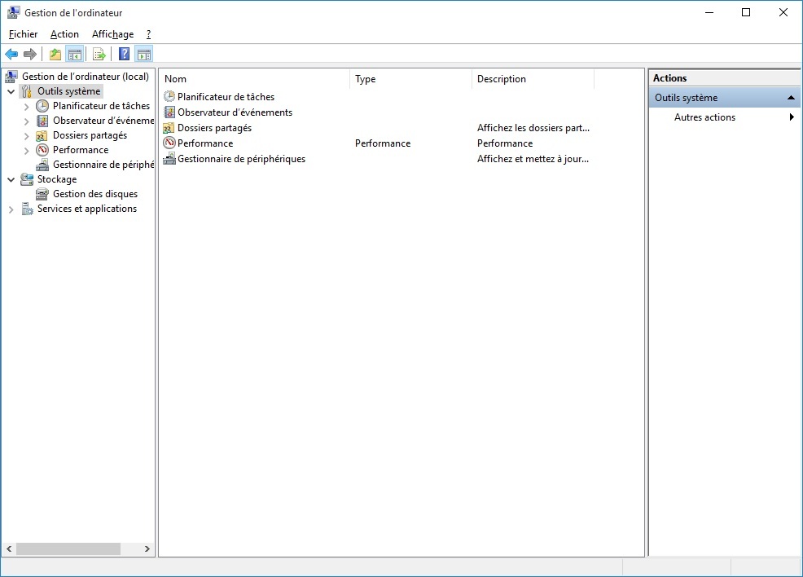Viewport: 803px width, 577px height.
Task: Click the Stockage storage icon in tree
Action: (x=27, y=179)
